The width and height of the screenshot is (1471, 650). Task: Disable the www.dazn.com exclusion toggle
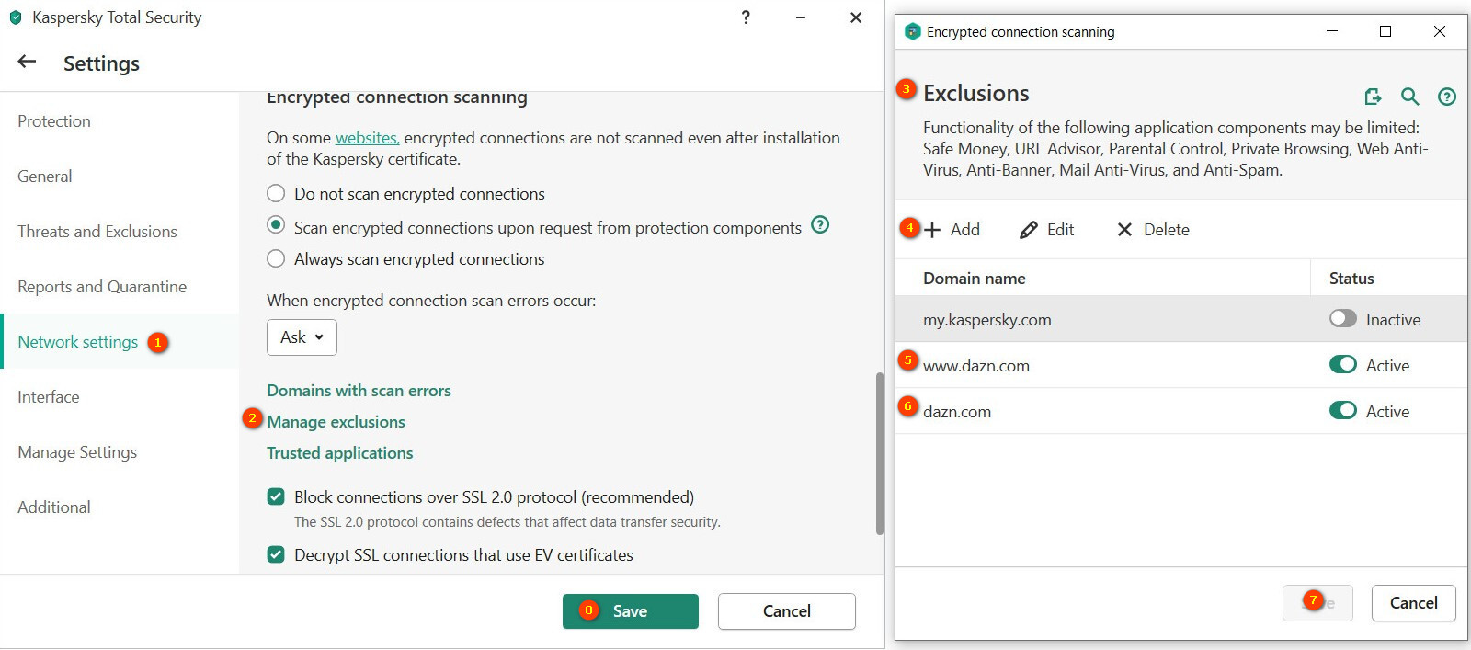click(1342, 365)
